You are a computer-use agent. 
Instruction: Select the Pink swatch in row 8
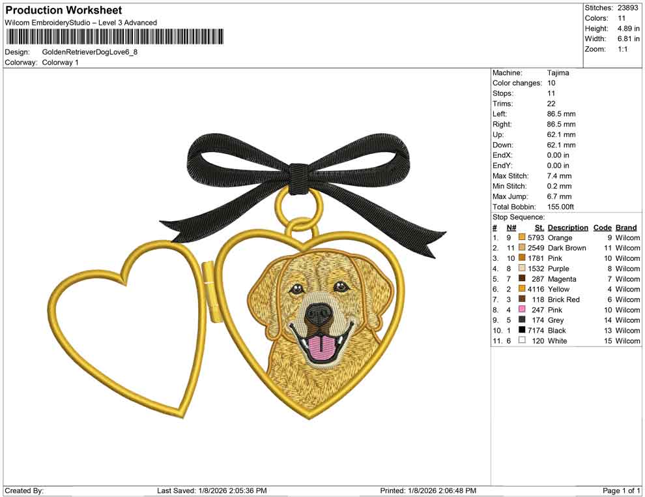[x=521, y=310]
